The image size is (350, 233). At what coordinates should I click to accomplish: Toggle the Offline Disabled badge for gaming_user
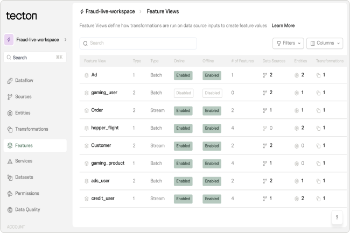(x=212, y=93)
